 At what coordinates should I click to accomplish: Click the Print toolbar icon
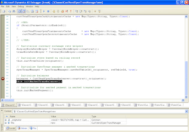(4, 11)
